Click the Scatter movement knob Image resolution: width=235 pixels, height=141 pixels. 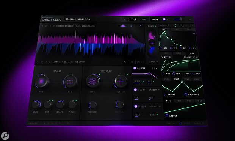[121, 81]
